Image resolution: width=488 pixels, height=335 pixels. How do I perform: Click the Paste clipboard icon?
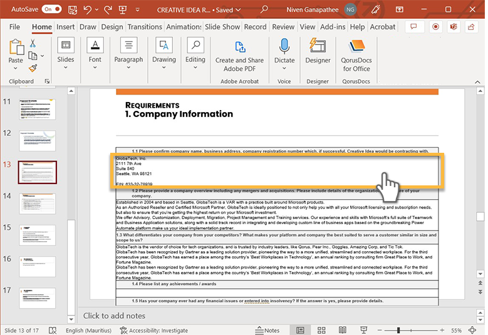pos(16,48)
